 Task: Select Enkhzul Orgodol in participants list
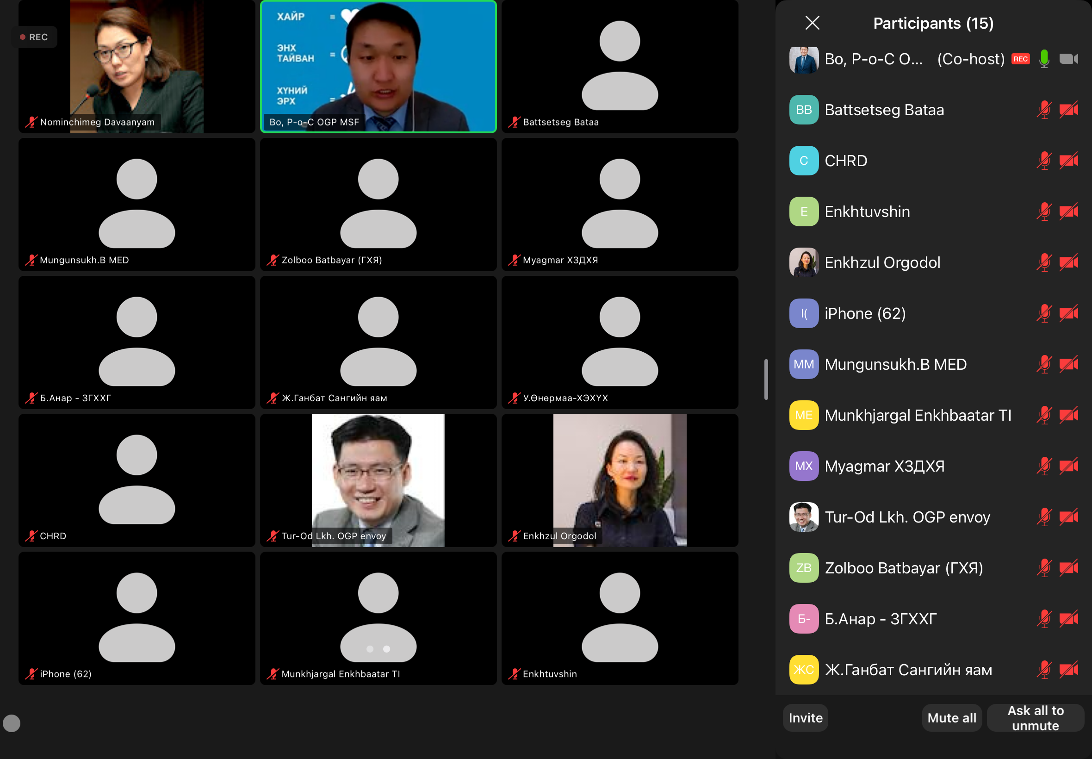click(882, 262)
